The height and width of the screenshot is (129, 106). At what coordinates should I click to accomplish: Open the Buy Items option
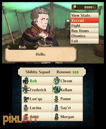pos(85,31)
